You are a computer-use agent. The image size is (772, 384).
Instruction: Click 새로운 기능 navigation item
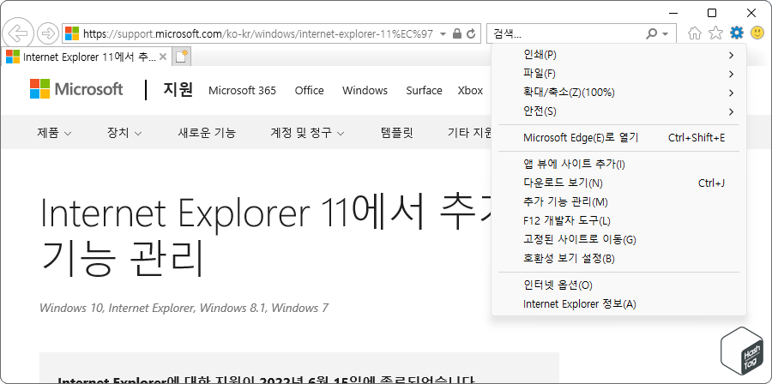tap(207, 132)
